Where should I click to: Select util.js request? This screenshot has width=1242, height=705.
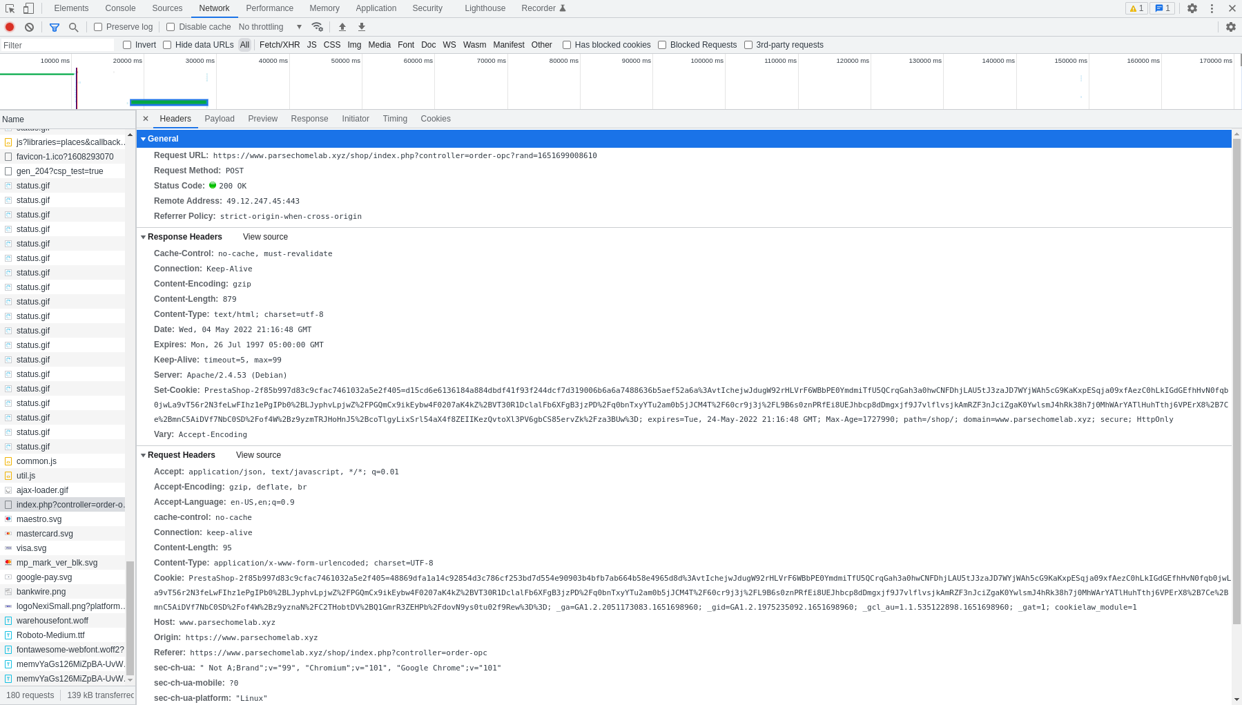pos(63,476)
